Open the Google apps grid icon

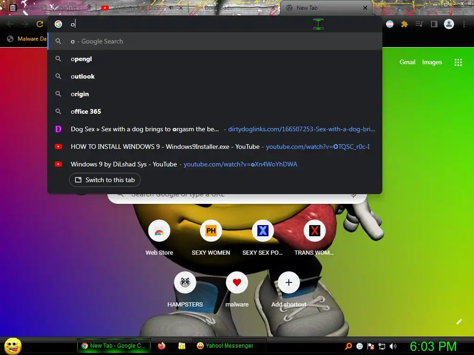click(458, 62)
